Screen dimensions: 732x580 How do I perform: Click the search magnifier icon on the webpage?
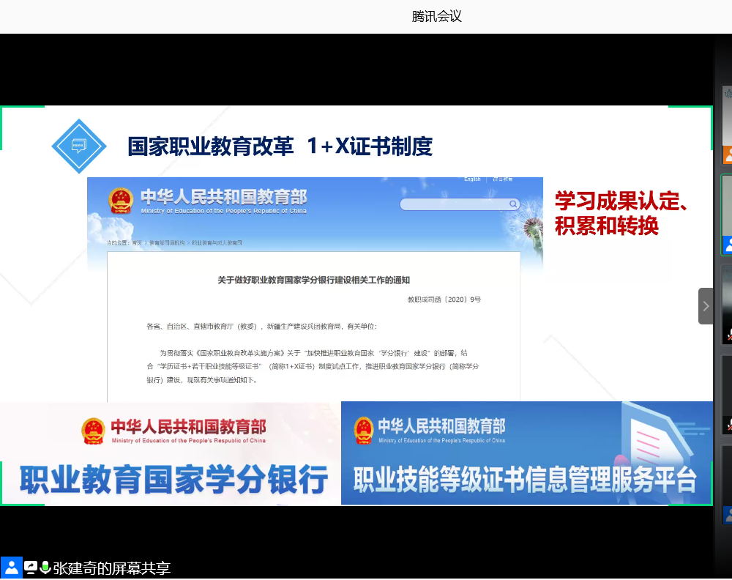tap(512, 204)
